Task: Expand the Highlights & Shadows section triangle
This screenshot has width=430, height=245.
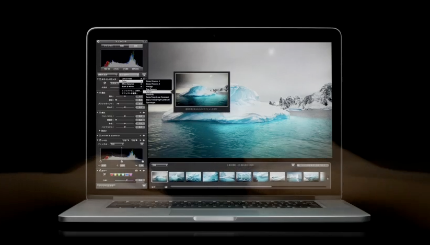Action: pos(98,135)
